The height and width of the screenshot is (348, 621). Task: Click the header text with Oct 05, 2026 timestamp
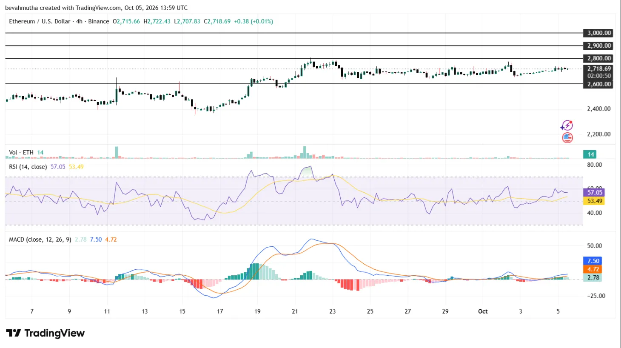click(x=96, y=8)
